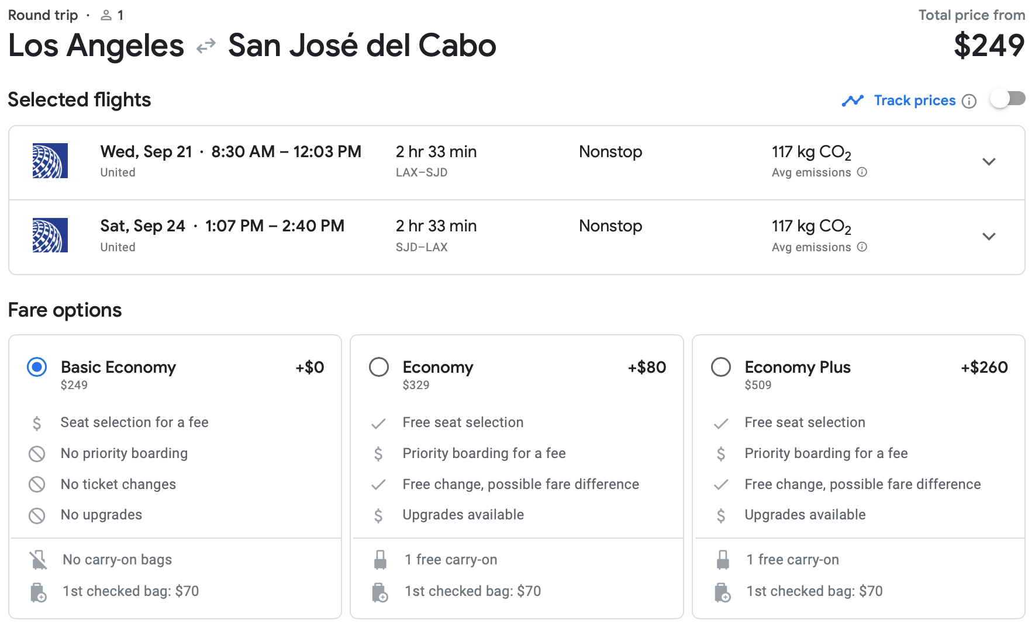Screen dimensions: 1035x631
Task: Click United logo on the Sep 21 flight
Action: (x=50, y=161)
